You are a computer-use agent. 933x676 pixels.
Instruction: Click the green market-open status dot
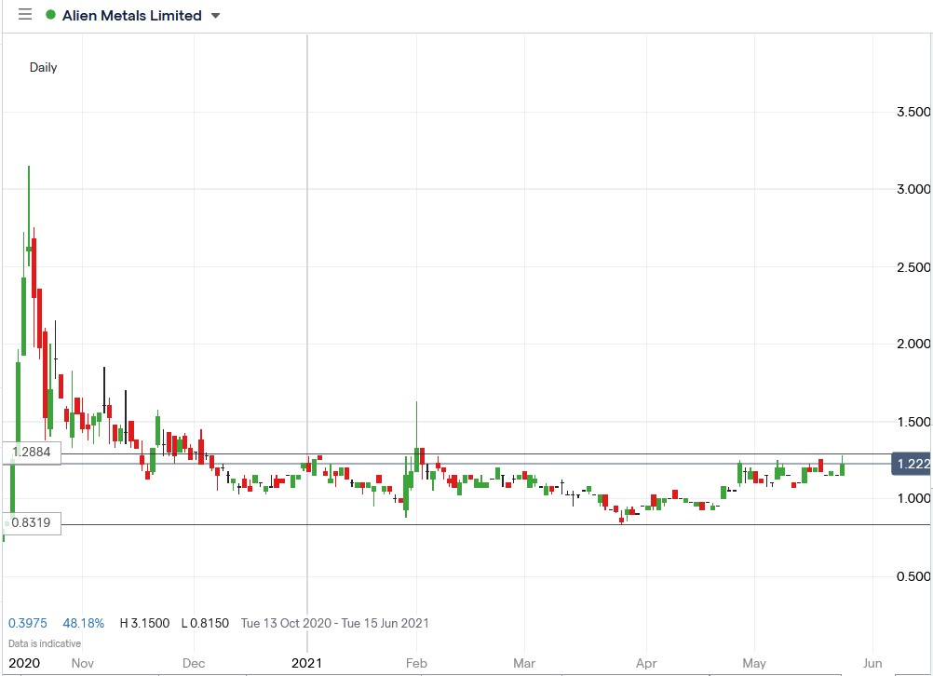52,15
